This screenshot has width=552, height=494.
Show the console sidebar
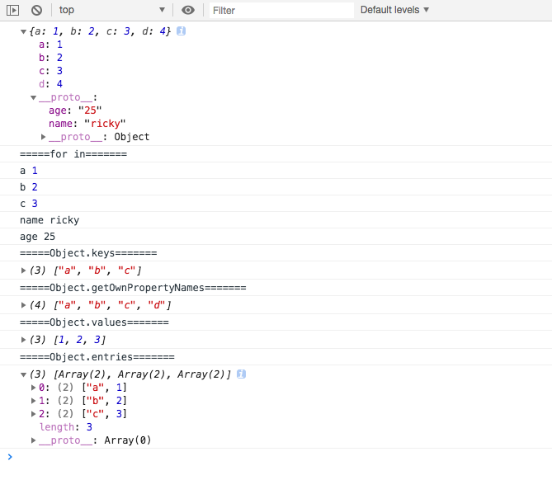[12, 10]
